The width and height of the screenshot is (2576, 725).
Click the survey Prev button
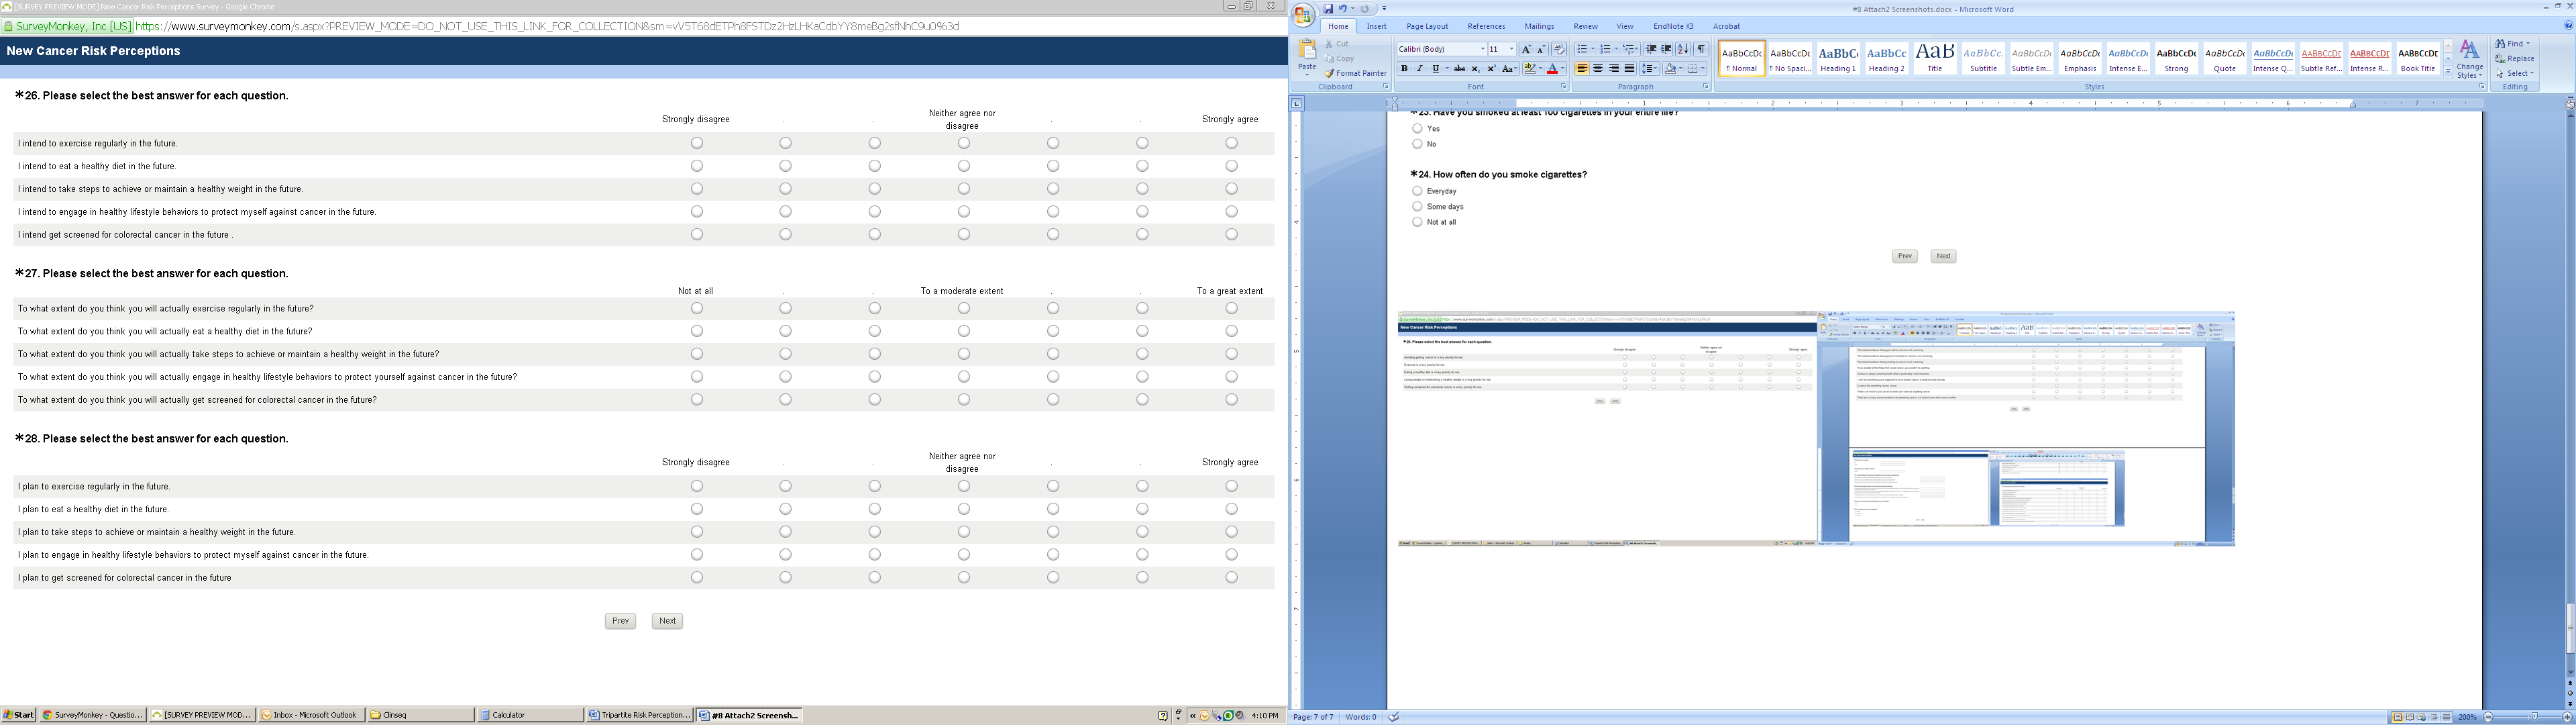pyautogui.click(x=620, y=621)
